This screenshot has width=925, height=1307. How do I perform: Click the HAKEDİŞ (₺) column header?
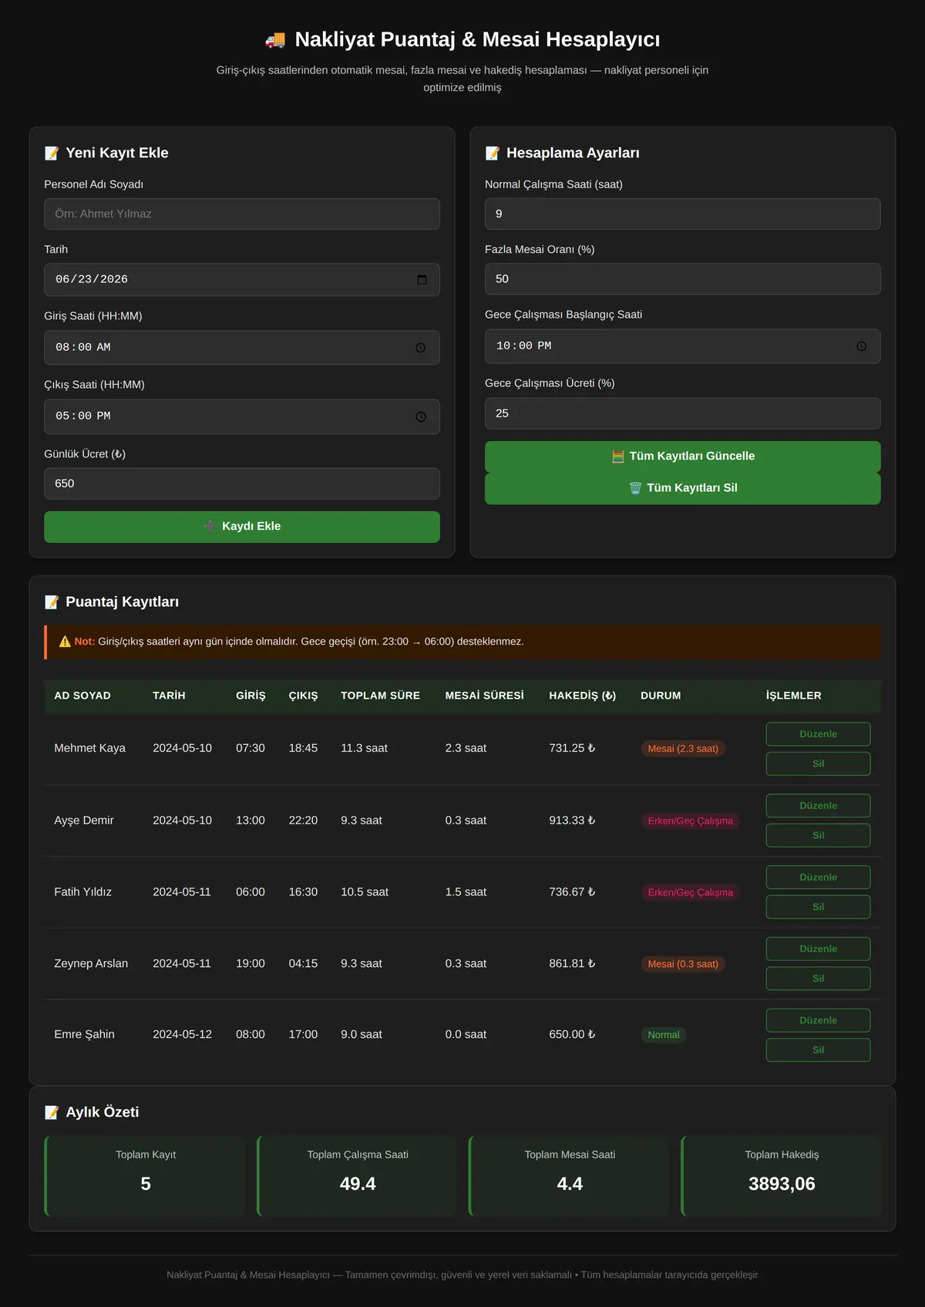click(x=583, y=696)
